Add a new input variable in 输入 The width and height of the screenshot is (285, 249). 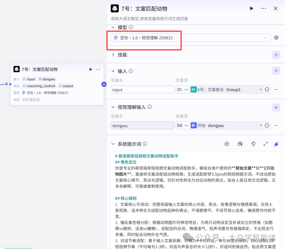tap(276, 71)
